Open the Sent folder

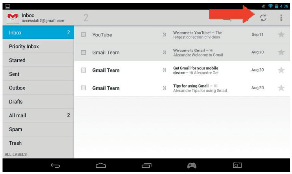38,74
